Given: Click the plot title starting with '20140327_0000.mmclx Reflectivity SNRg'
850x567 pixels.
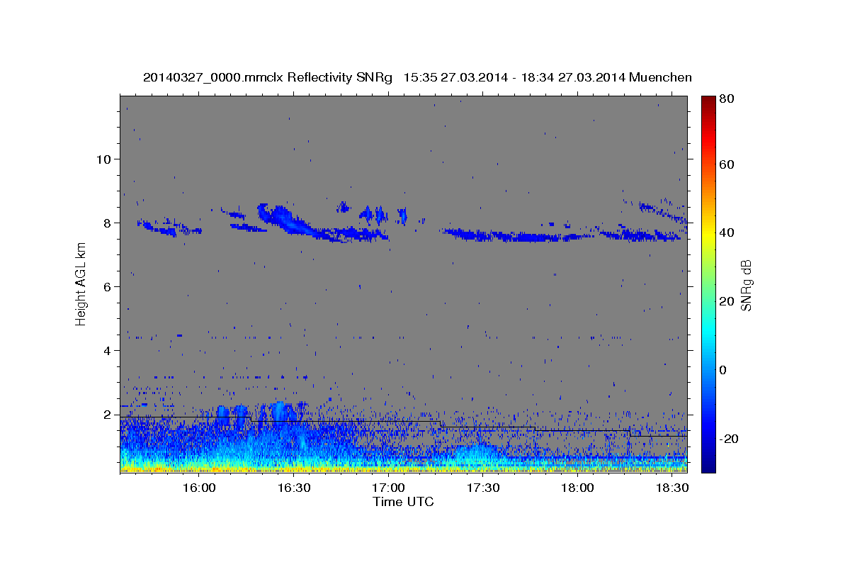Looking at the screenshot, I should 417,77.
